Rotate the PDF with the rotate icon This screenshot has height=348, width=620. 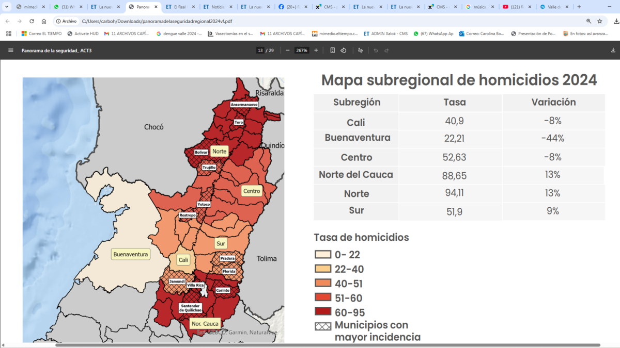coord(344,51)
